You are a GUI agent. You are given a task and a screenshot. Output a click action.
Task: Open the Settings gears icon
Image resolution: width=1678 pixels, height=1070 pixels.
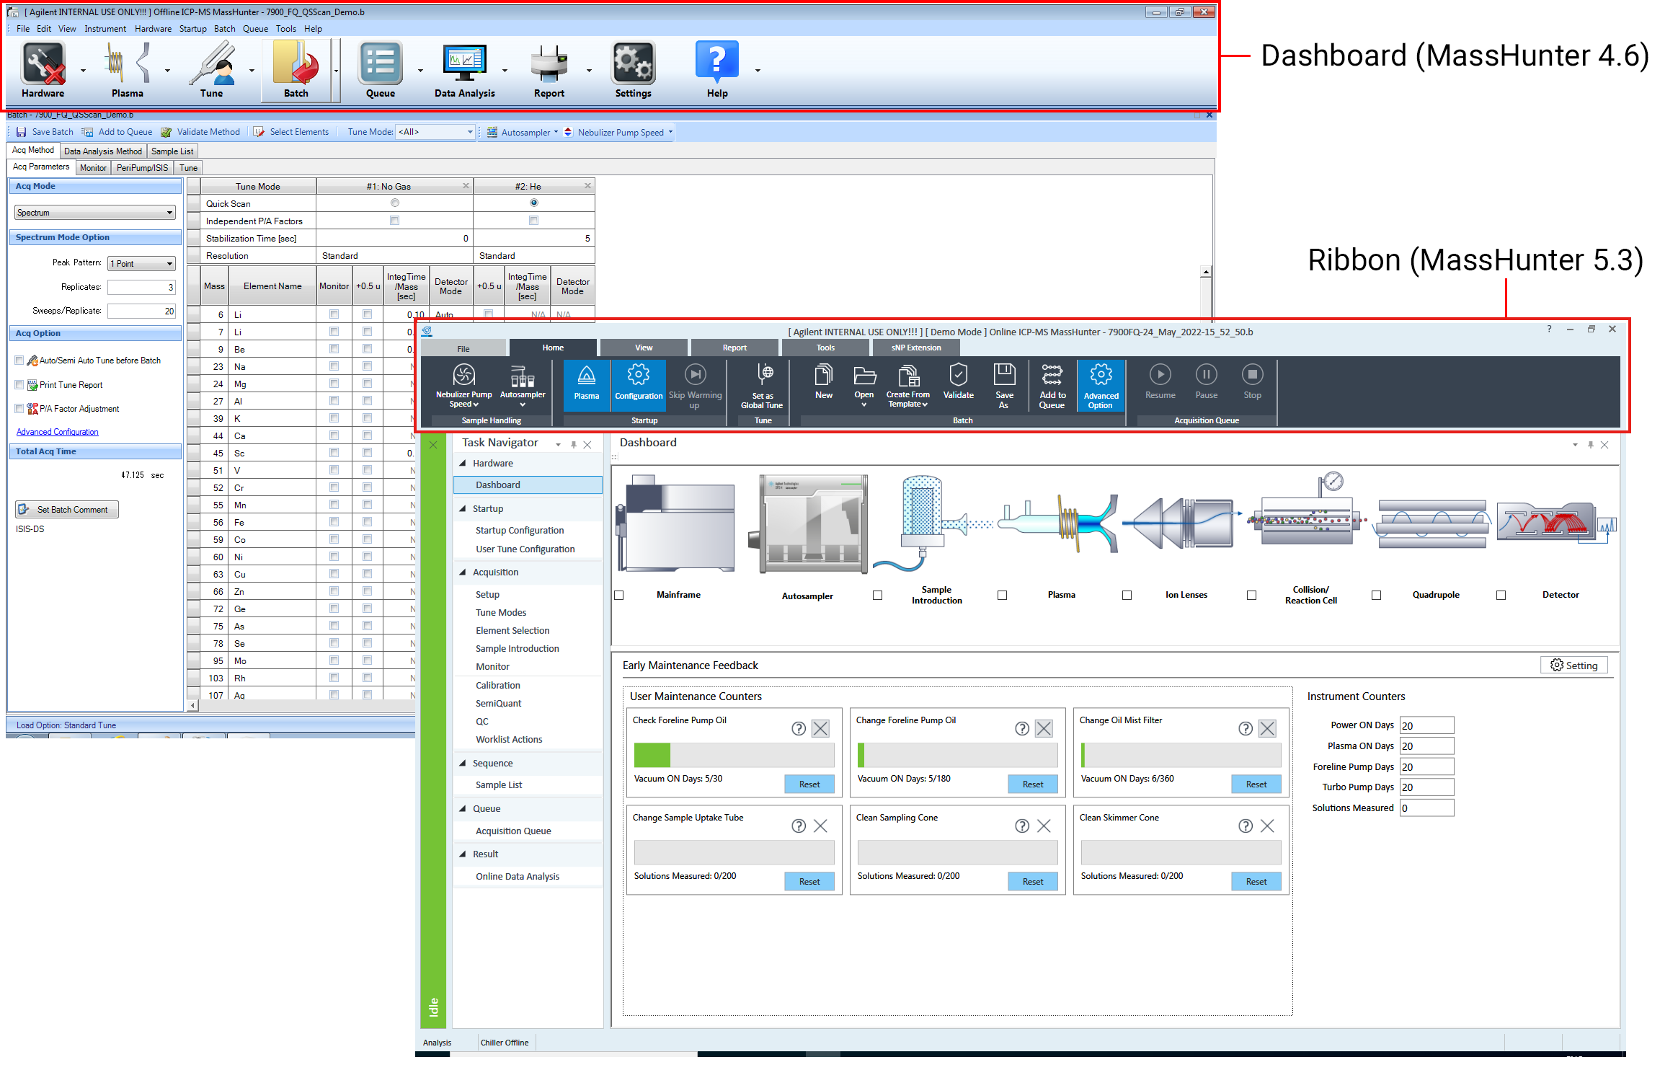[x=634, y=69]
